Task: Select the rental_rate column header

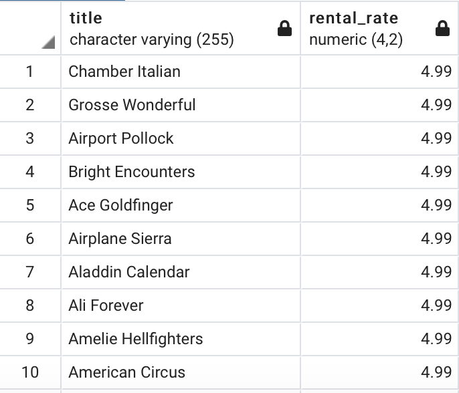Action: coord(379,28)
